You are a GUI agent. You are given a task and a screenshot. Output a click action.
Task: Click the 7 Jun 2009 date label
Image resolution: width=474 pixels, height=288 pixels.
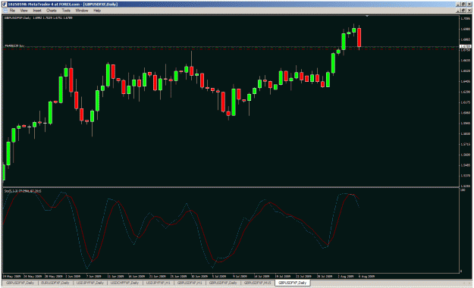pyautogui.click(x=94, y=276)
